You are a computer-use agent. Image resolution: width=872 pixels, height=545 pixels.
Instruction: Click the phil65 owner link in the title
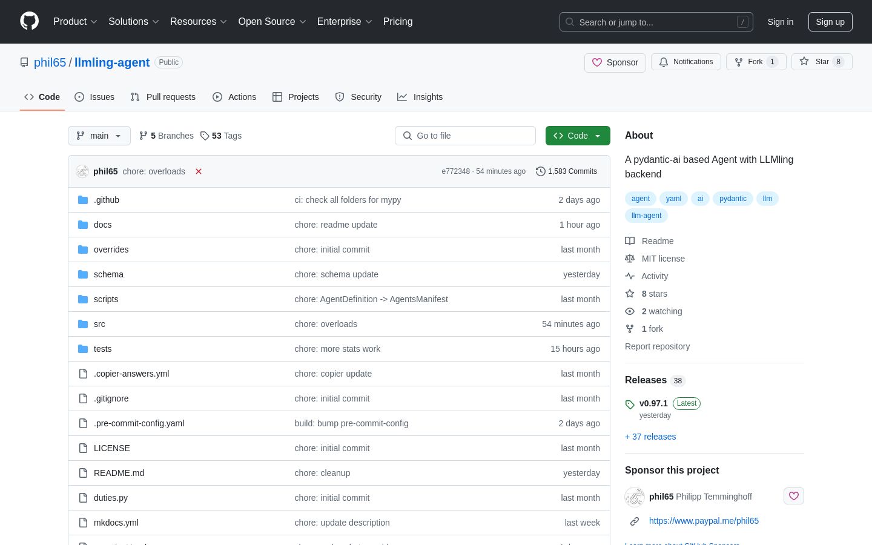[50, 62]
